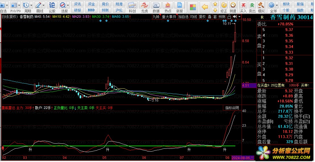Click the 卖出 sell icon
Viewport: 315px width, 162px height.
(x=252, y=5)
